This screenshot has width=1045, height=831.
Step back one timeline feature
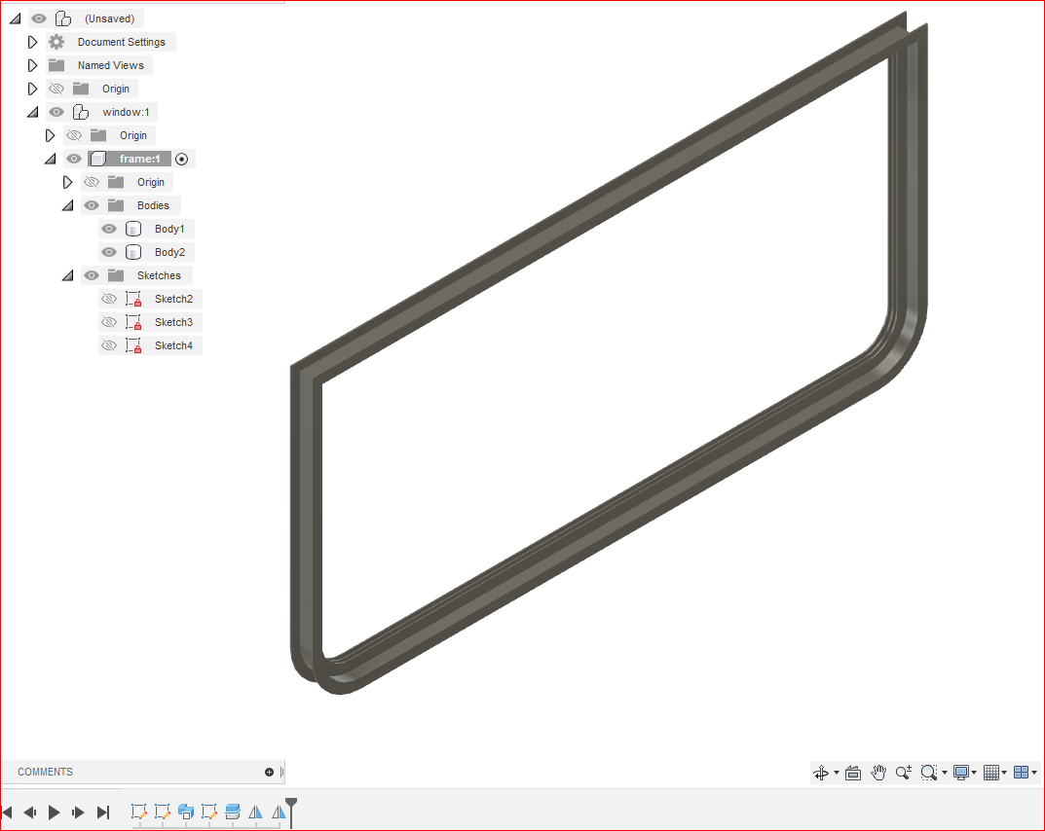30,813
